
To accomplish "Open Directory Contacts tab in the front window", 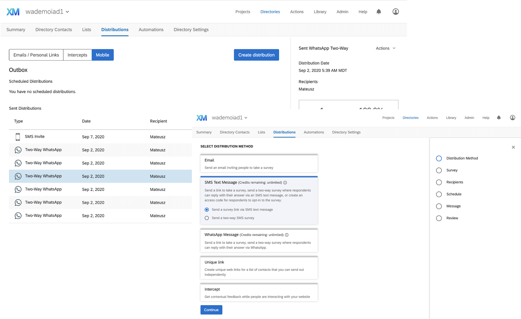I will 235,132.
